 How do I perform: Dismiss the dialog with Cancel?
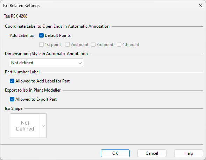(152, 153)
